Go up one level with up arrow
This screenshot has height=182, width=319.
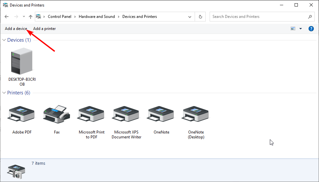coord(31,17)
